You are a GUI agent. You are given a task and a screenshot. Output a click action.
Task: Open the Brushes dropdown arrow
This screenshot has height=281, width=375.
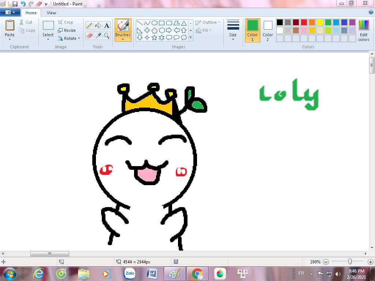[x=123, y=40]
